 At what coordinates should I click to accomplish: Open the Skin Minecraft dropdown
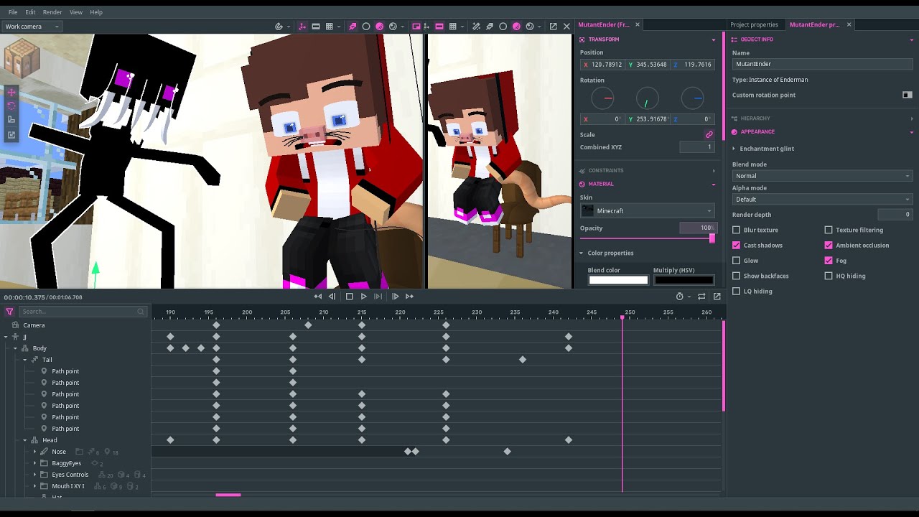648,210
